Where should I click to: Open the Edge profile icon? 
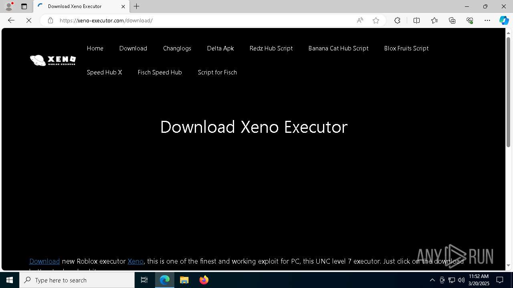click(9, 6)
